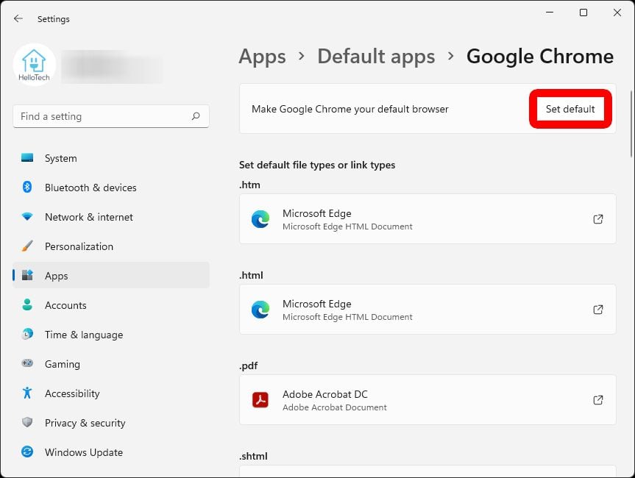Image resolution: width=635 pixels, height=478 pixels.
Task: Click the Personalization paintbrush icon
Action: 27,246
